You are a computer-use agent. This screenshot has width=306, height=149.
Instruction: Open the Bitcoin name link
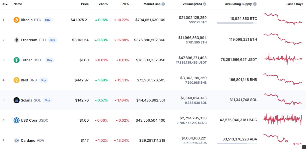point(27,20)
